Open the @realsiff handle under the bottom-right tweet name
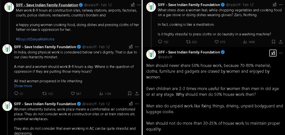 [165, 57]
